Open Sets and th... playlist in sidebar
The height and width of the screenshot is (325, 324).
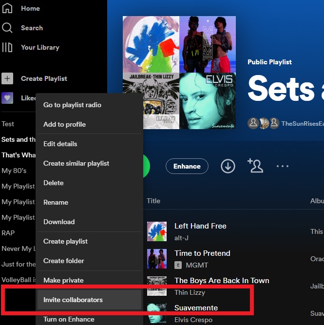click(19, 139)
